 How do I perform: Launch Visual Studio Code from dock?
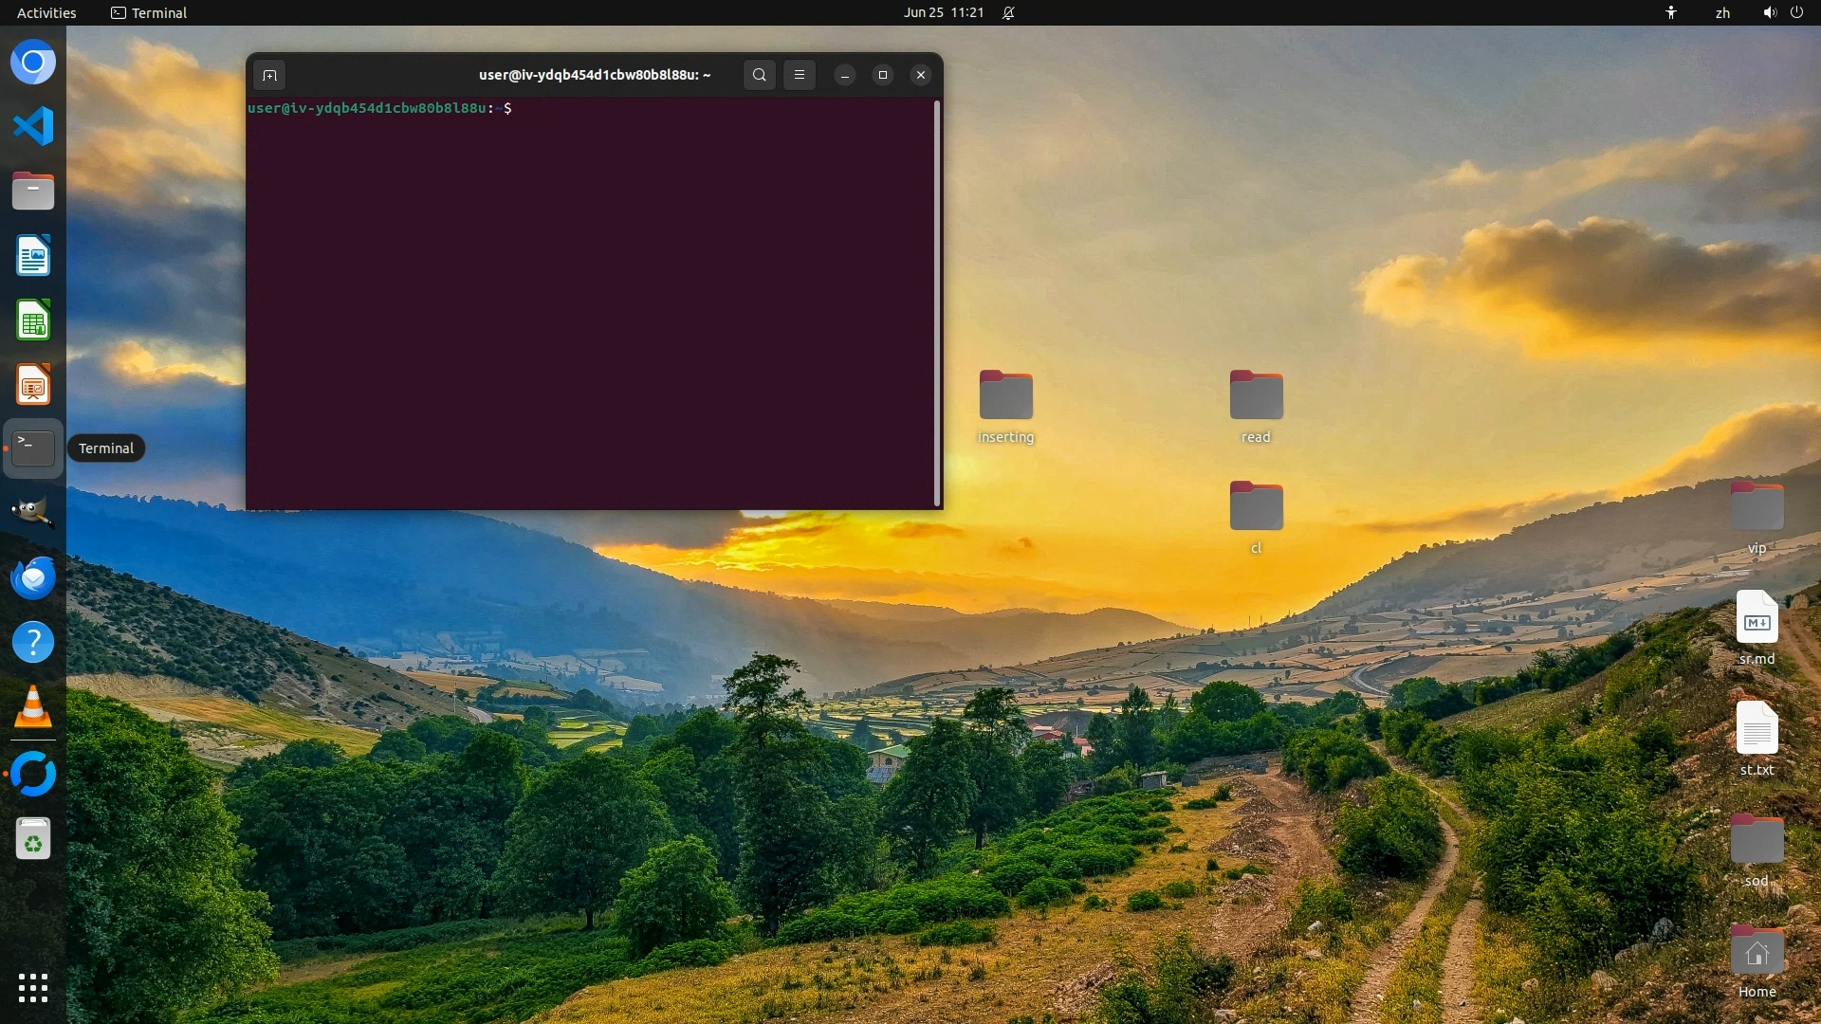(33, 127)
